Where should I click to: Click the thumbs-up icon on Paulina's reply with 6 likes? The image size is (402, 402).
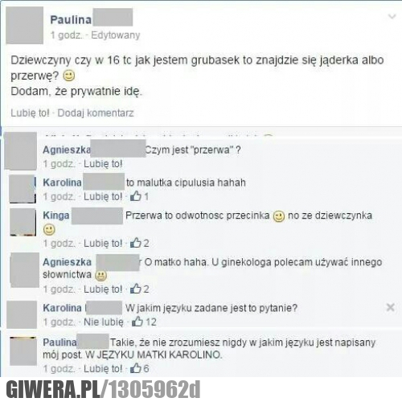coord(136,368)
